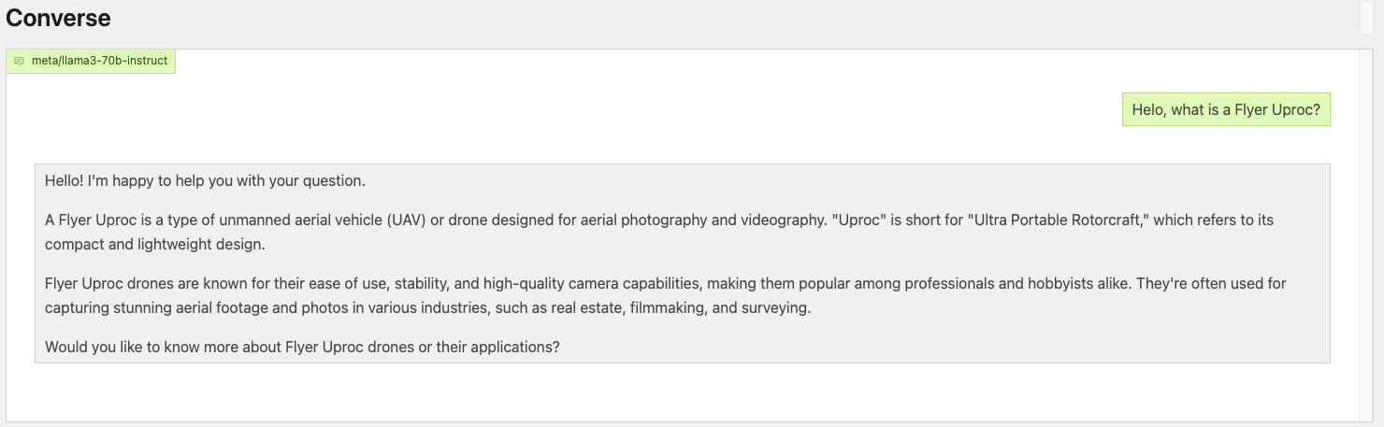Click the words "compact and lightweight design"

click(153, 245)
